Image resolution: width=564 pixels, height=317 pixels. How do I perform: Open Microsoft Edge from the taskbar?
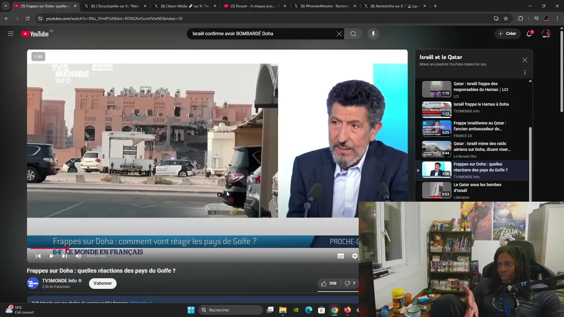(x=309, y=310)
